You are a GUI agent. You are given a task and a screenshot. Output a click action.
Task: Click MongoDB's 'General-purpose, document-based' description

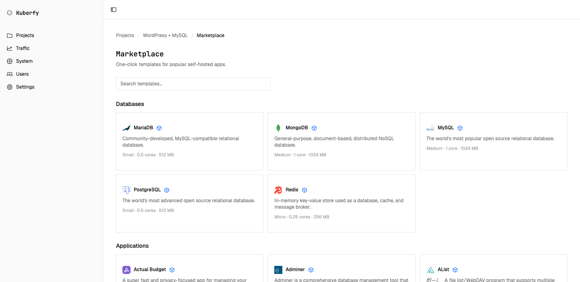pos(334,142)
